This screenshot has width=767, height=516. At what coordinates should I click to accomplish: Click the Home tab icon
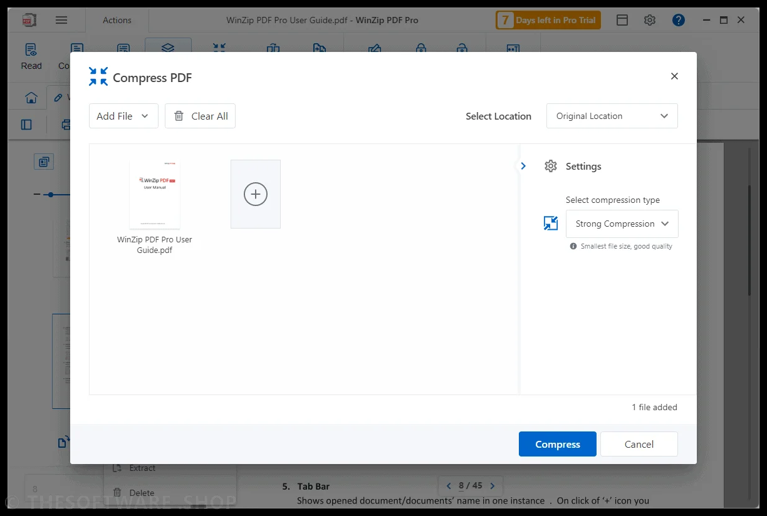click(x=31, y=98)
